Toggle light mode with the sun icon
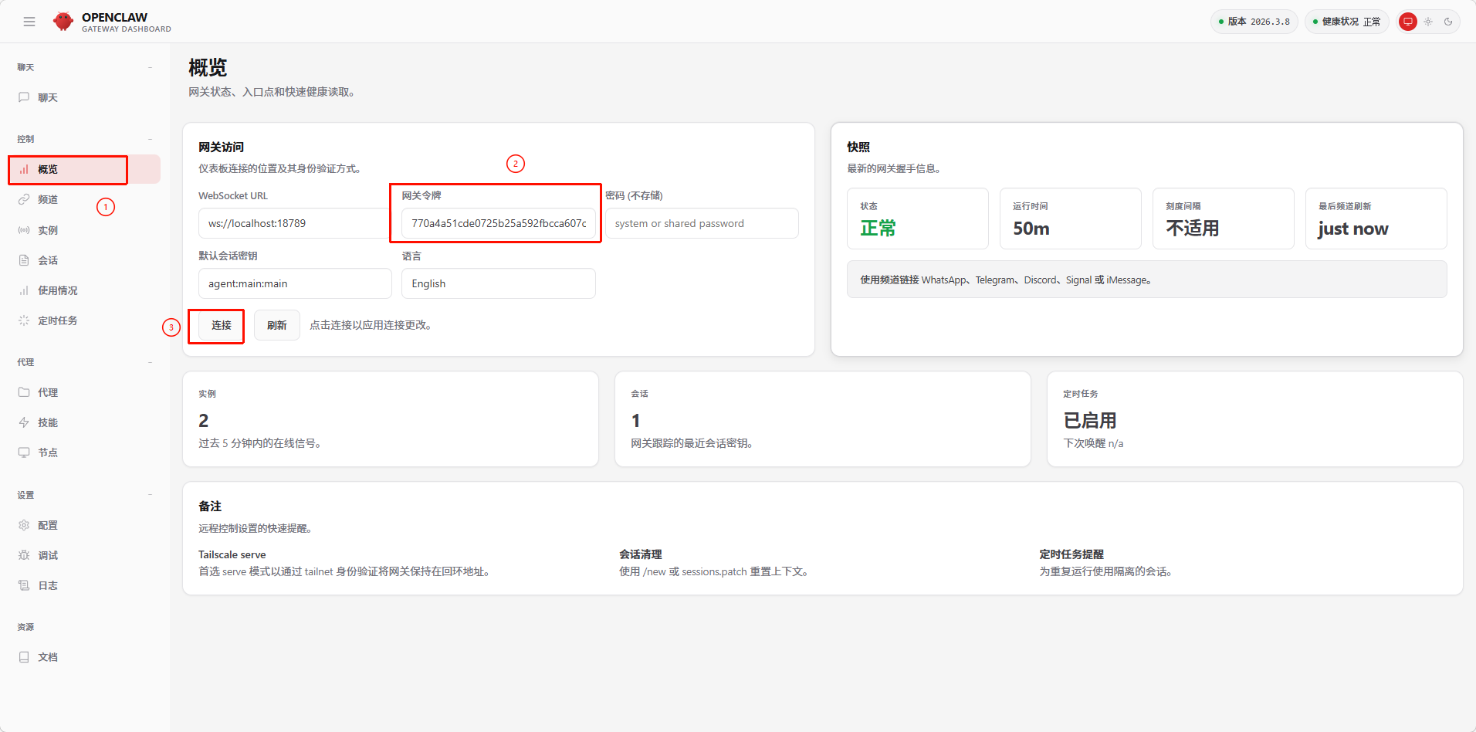Viewport: 1476px width, 732px height. tap(1429, 22)
